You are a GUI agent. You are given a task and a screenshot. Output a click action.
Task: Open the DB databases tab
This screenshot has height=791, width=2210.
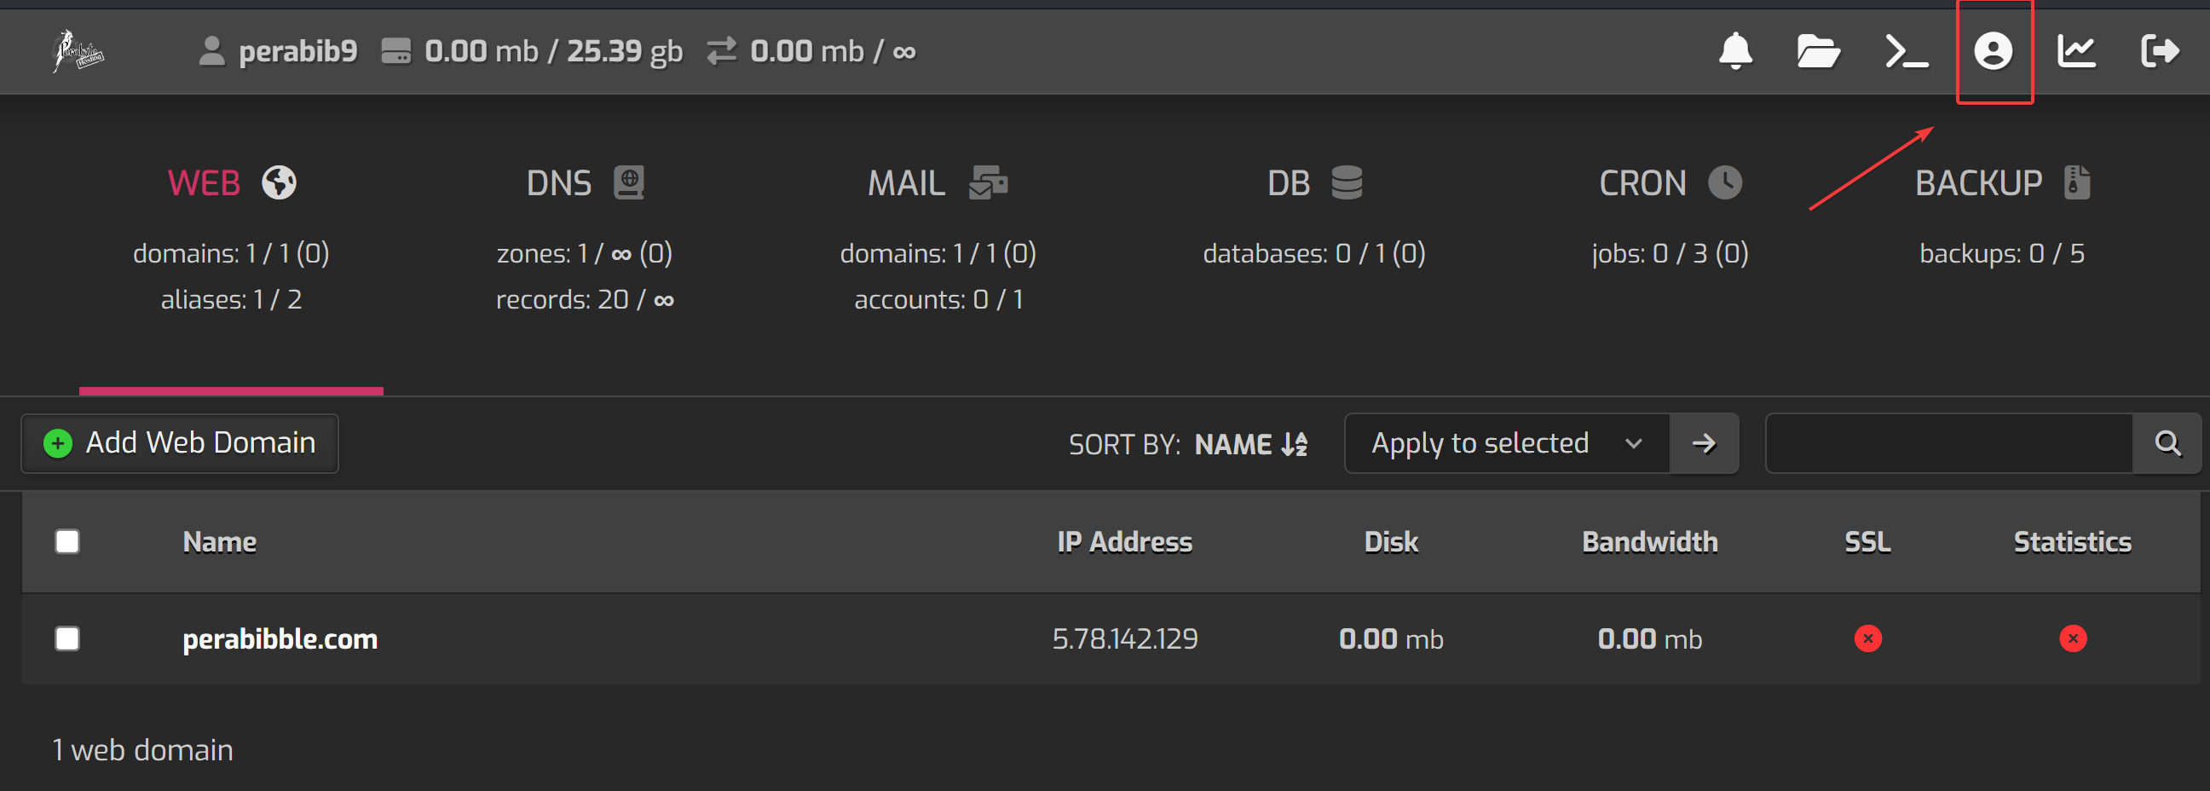[x=1313, y=183]
